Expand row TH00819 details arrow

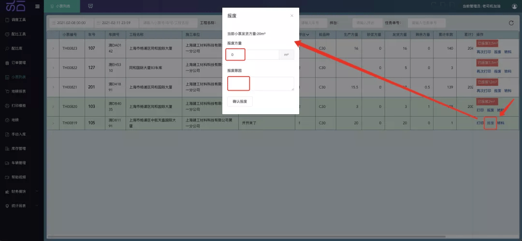point(53,123)
